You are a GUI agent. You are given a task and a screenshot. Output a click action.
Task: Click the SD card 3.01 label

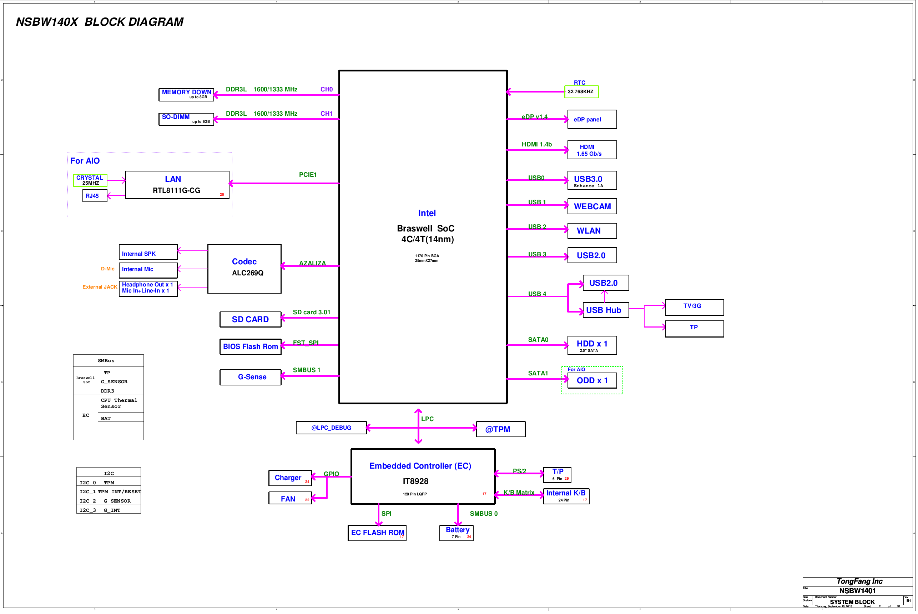[x=312, y=313]
